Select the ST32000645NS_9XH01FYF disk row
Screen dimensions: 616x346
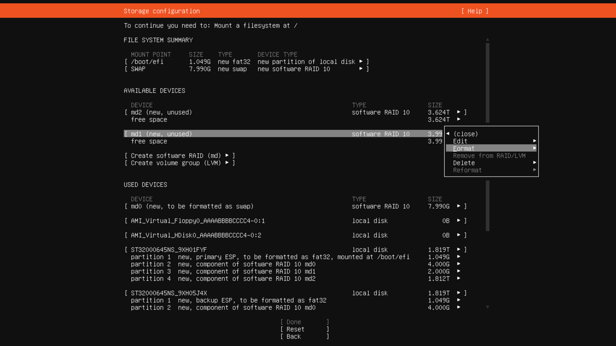point(169,250)
